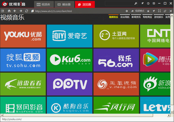Open the 视频库 video library tab
This screenshot has height=122, width=174.
coord(44,4)
